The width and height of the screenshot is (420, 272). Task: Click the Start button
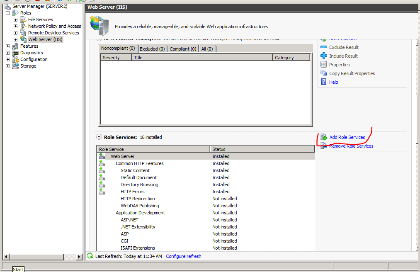(18, 269)
